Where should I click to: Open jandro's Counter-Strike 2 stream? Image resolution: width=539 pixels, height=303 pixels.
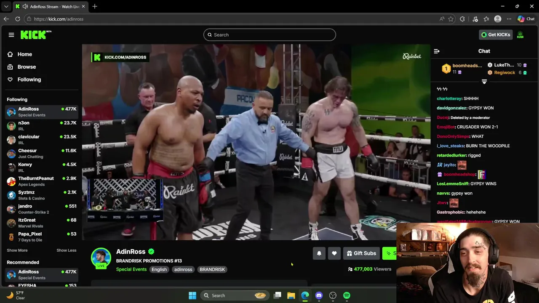pos(41,209)
